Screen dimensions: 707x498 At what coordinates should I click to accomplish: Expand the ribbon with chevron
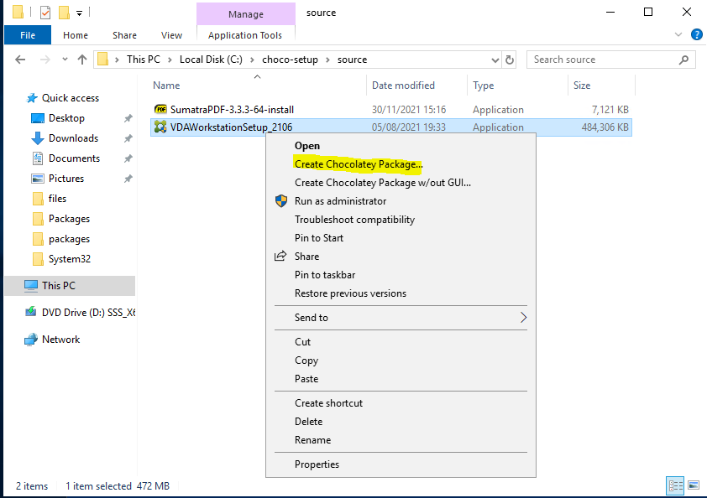pos(678,34)
